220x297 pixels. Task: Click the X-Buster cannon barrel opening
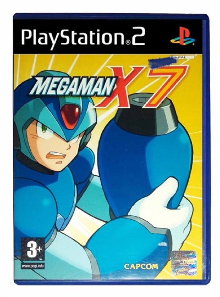[145, 99]
